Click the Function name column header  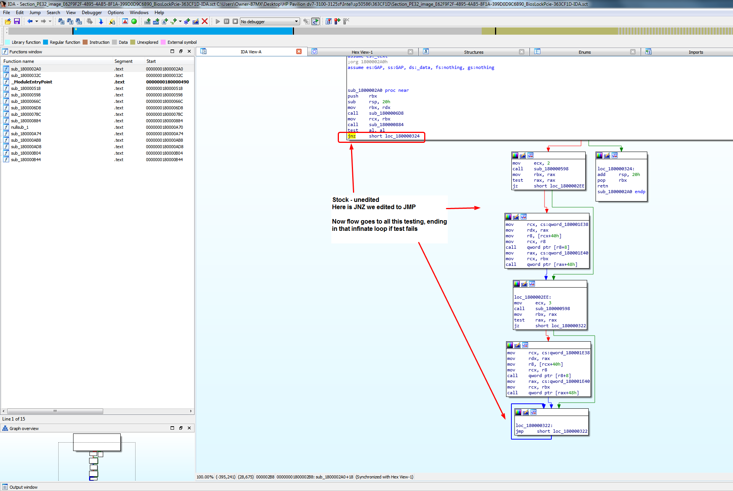pyautogui.click(x=57, y=61)
